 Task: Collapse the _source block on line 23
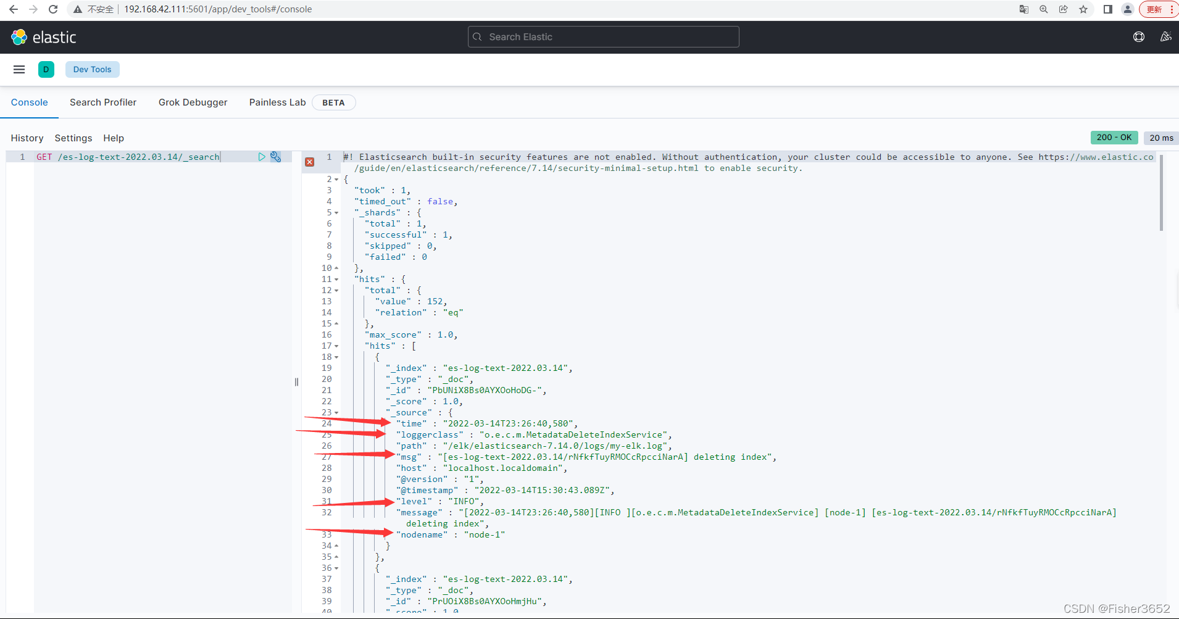336,413
